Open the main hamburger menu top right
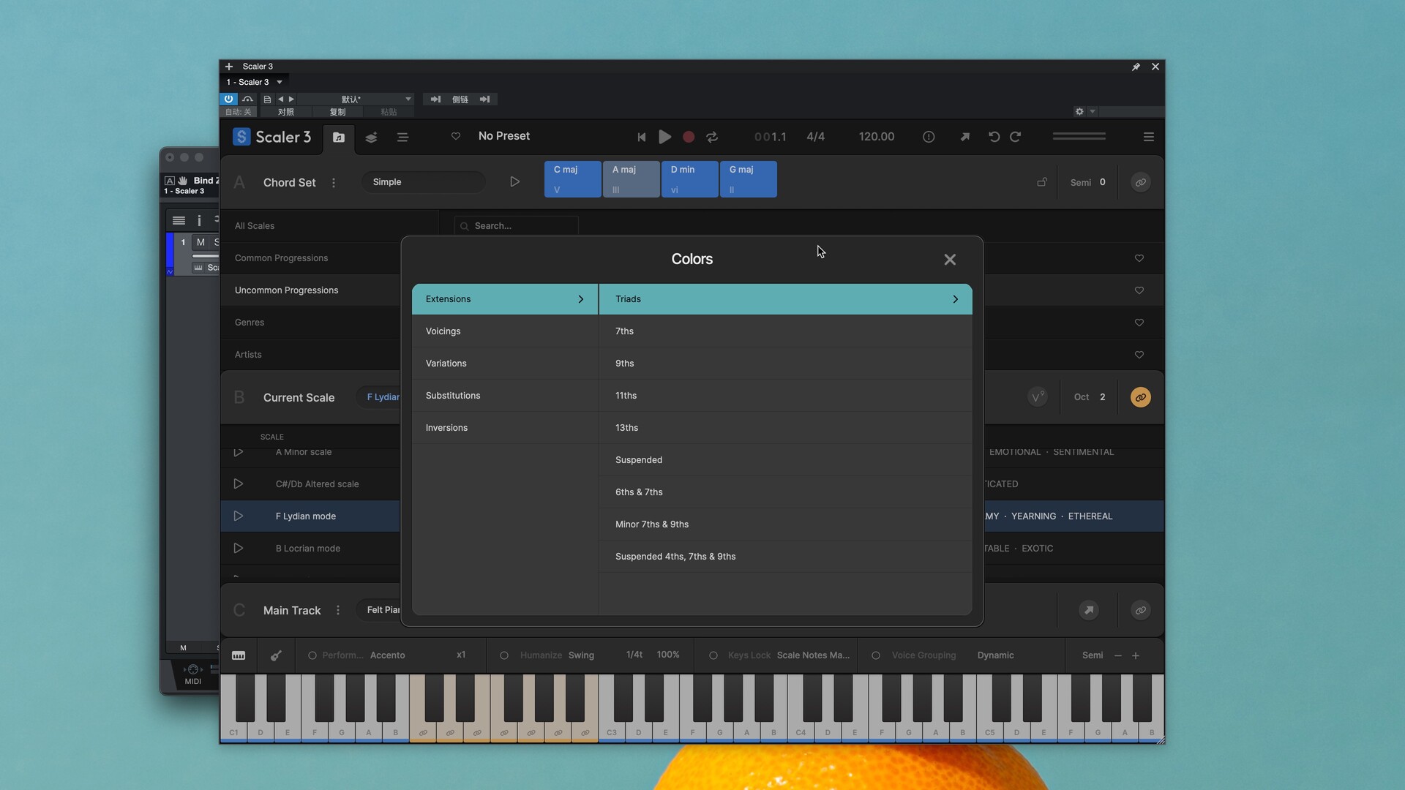1405x790 pixels. [x=1149, y=137]
